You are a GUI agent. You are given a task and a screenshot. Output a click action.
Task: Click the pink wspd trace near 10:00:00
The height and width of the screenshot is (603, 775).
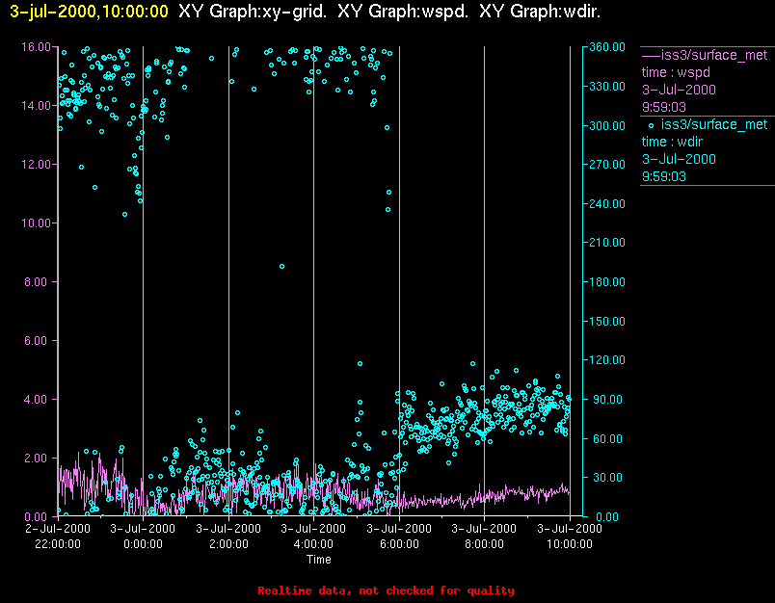tap(564, 489)
